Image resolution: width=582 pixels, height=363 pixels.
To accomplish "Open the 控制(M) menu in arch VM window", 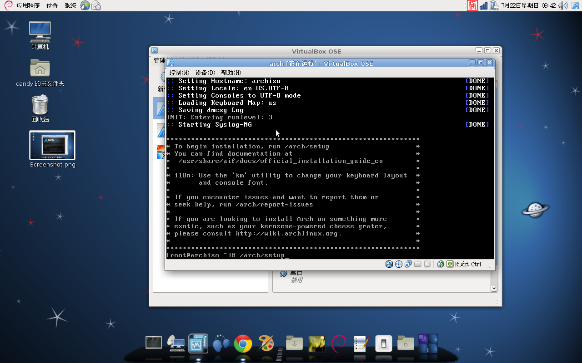I will click(179, 73).
